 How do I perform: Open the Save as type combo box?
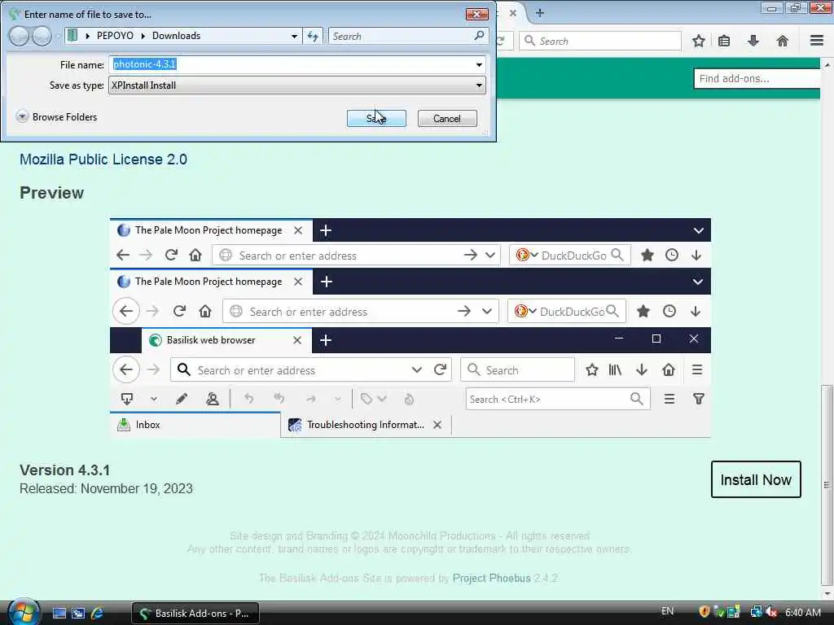point(296,85)
